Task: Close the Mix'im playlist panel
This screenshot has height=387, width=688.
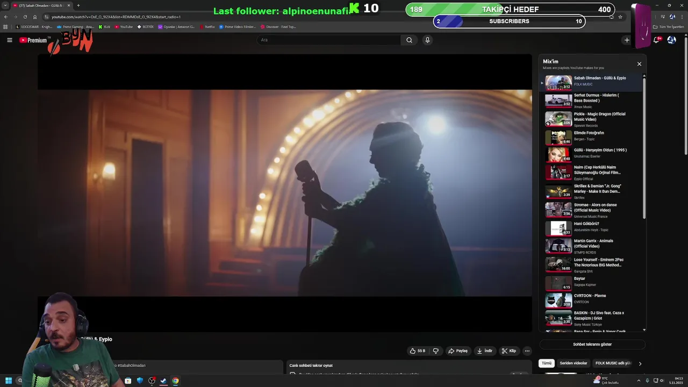Action: click(639, 64)
